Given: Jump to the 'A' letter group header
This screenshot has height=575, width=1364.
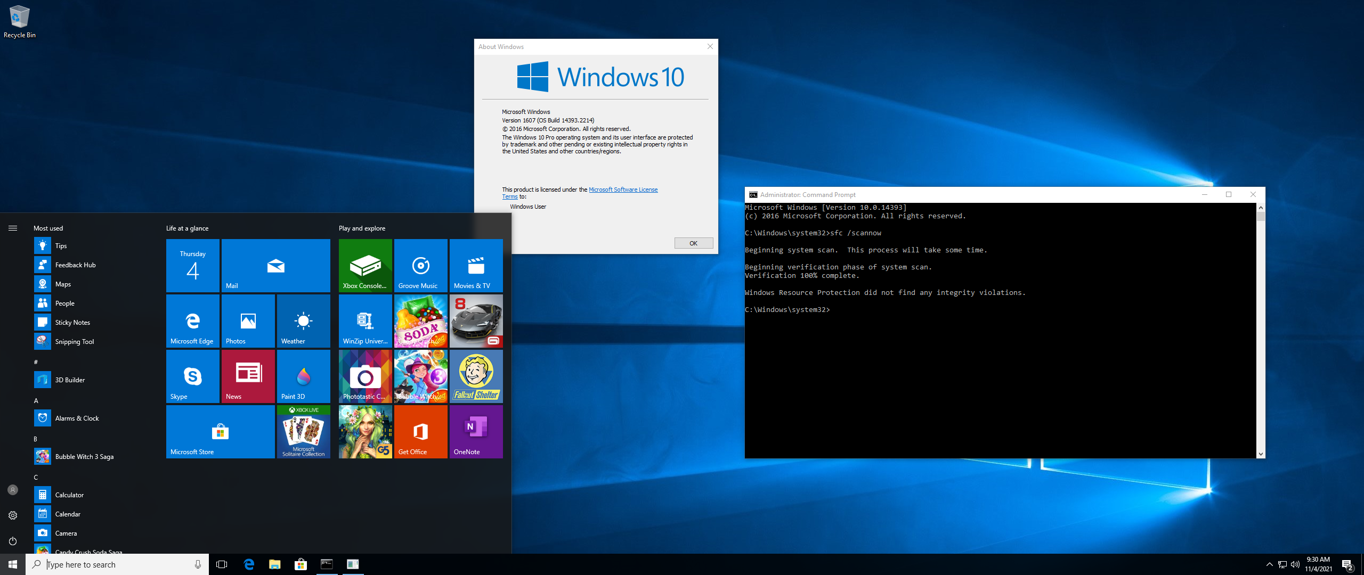Looking at the screenshot, I should (36, 400).
